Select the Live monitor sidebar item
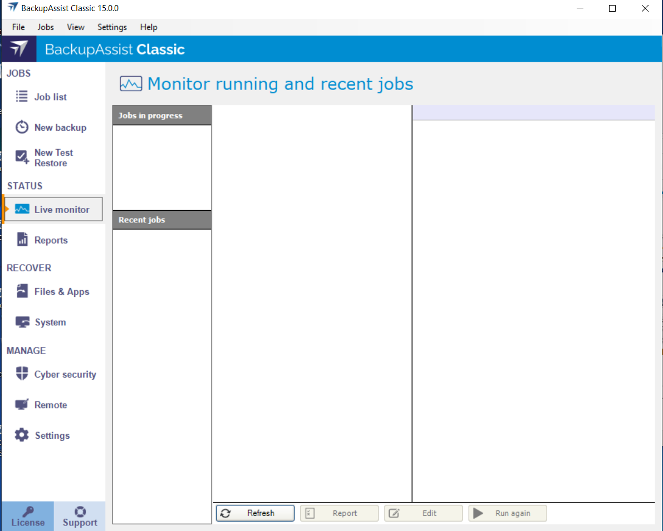Image resolution: width=663 pixels, height=531 pixels. [53, 210]
